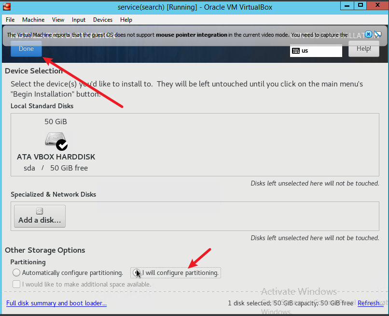Click the 1 disk selected status text
The height and width of the screenshot is (316, 389).
290,303
